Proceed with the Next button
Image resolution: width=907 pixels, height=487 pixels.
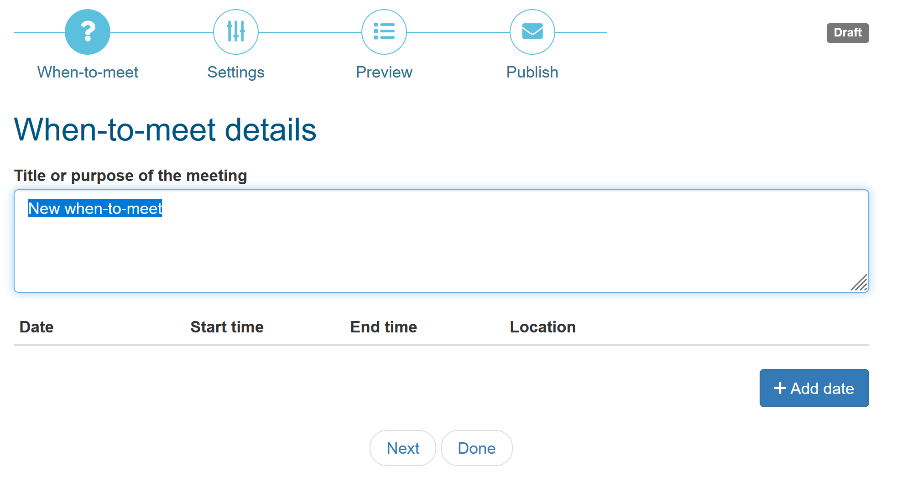(402, 448)
